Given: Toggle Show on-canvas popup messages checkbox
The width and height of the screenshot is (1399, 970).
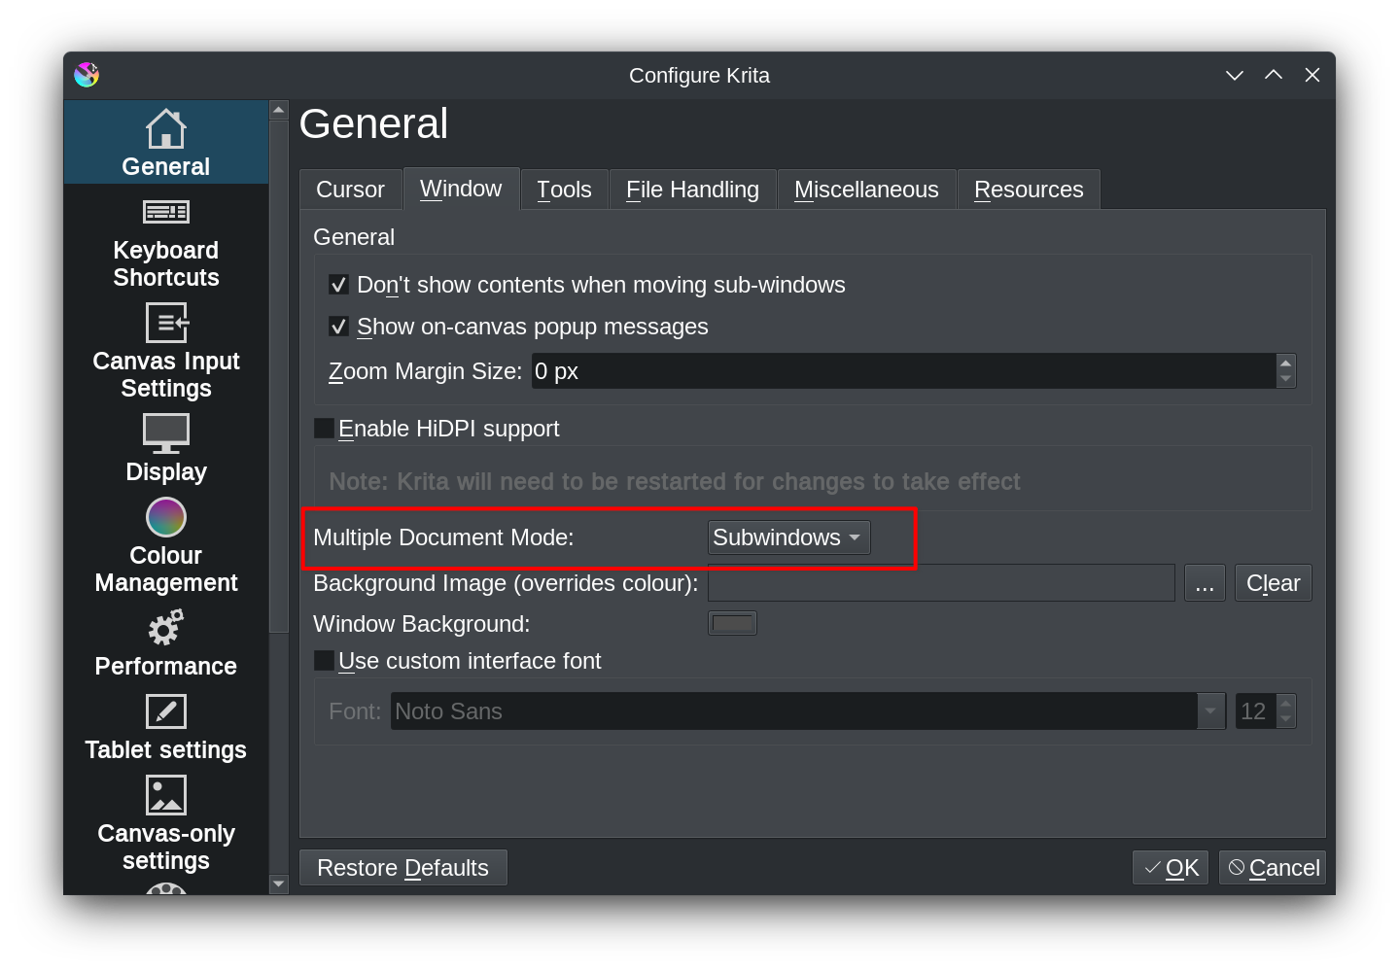Looking at the screenshot, I should (338, 327).
